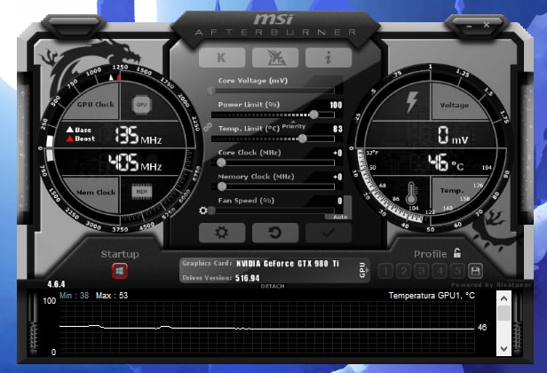Close the Afterburner window
547x373 pixels.
487,25
